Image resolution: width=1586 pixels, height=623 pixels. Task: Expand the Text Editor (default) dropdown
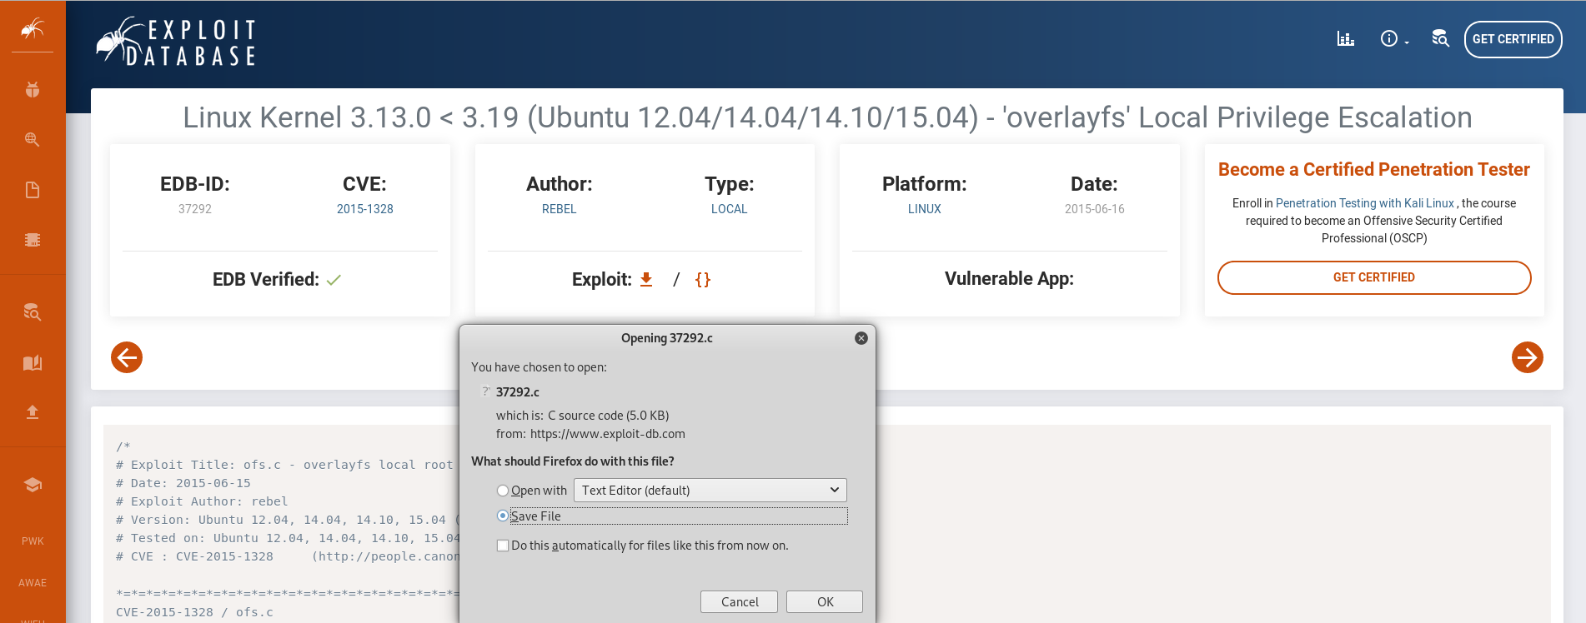pos(710,491)
